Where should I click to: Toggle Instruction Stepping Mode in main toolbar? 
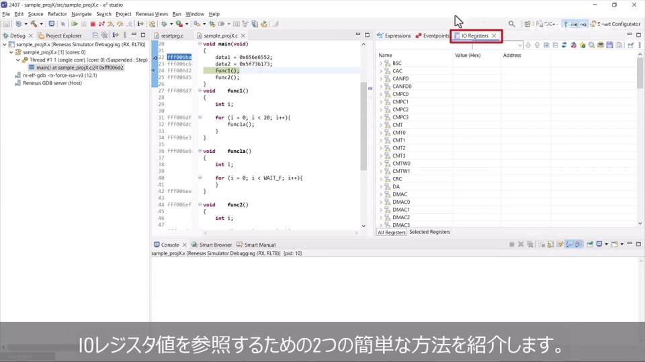coord(140,24)
